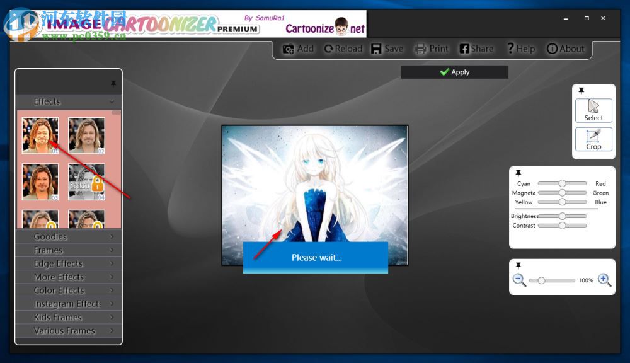630x363 pixels.
Task: Expand the Color Effects section
Action: click(68, 291)
